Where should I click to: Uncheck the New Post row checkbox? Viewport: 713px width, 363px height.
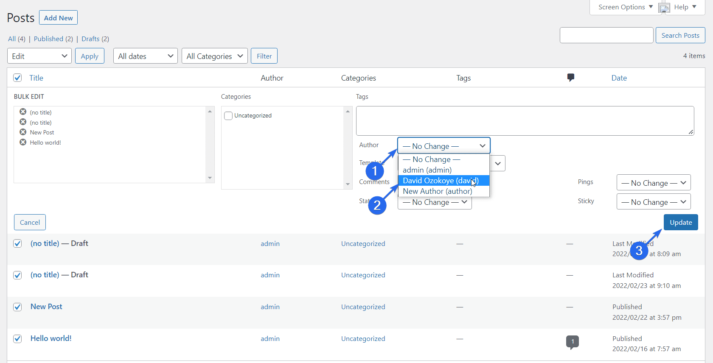point(17,307)
